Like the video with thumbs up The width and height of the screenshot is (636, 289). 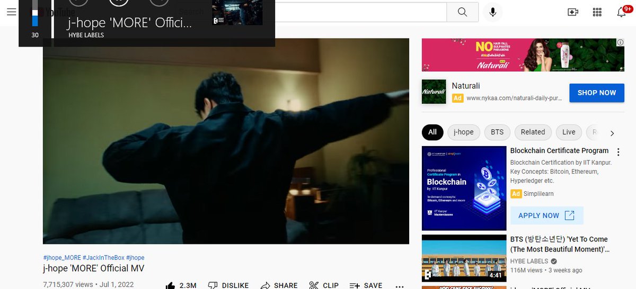coord(181,285)
